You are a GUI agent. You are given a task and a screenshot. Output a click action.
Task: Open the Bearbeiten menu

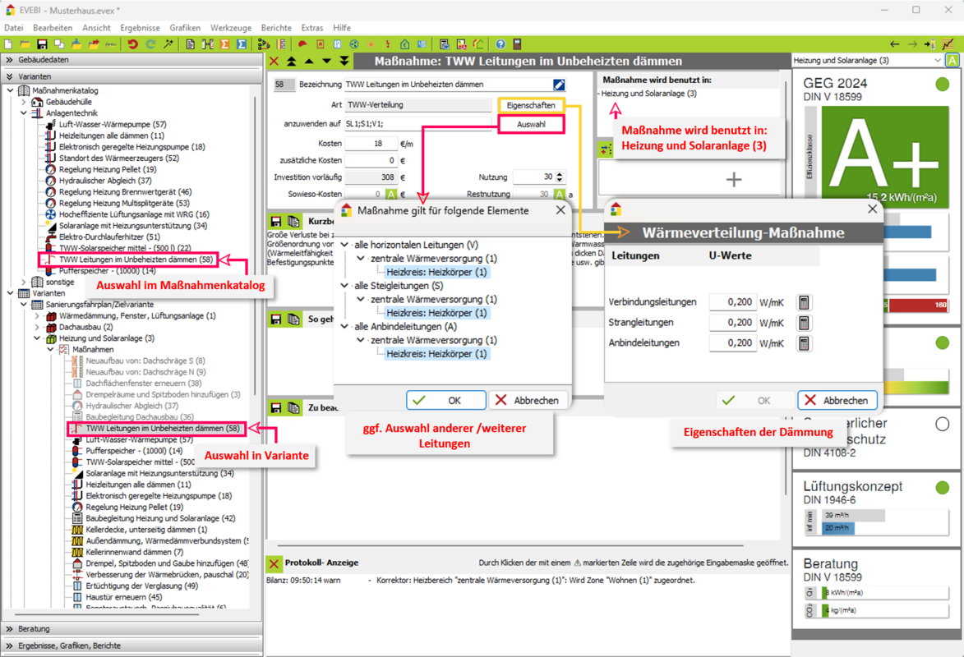53,28
